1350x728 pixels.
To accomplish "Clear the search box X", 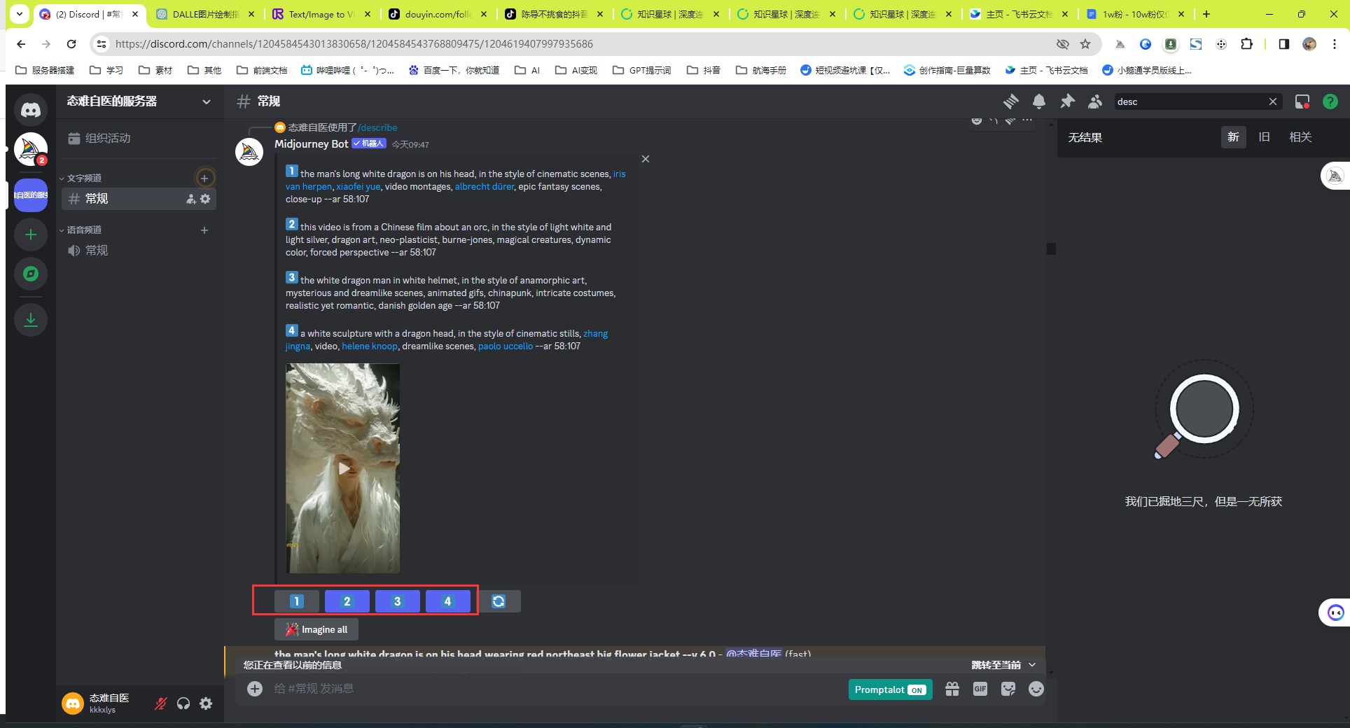I will pyautogui.click(x=1273, y=101).
